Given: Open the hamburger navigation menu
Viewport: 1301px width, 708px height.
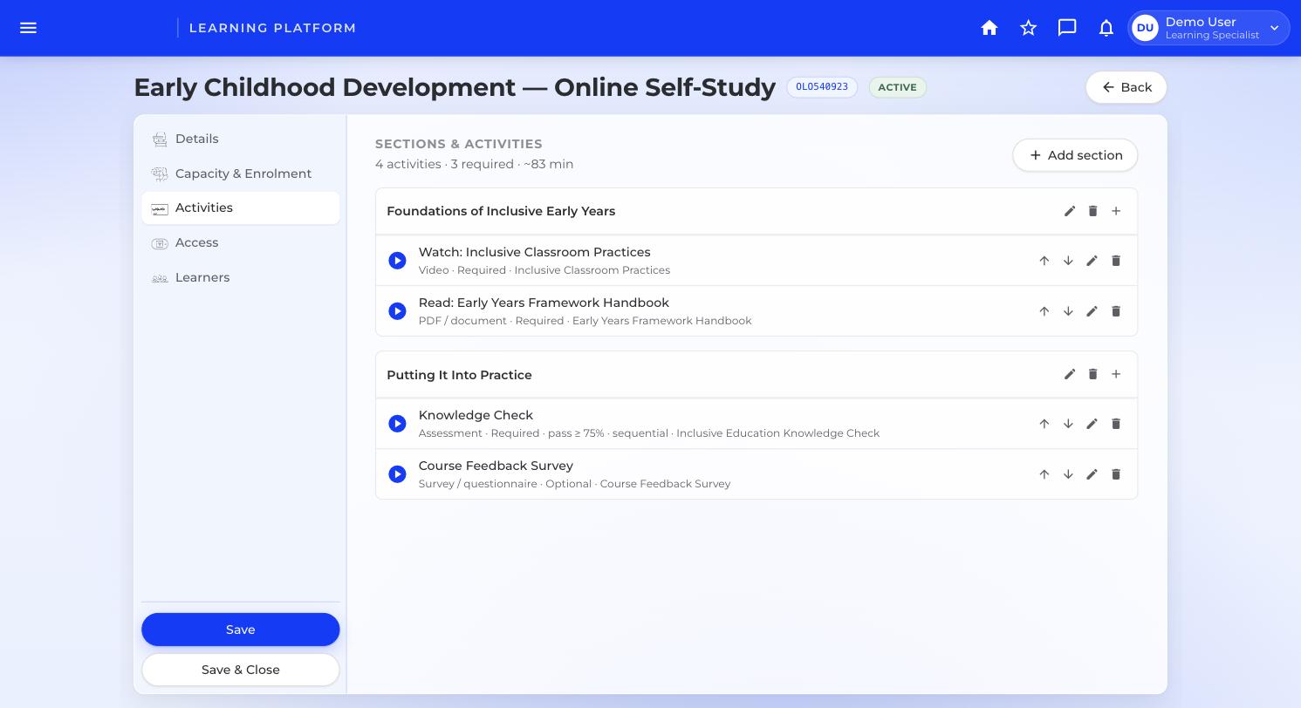Looking at the screenshot, I should [28, 28].
